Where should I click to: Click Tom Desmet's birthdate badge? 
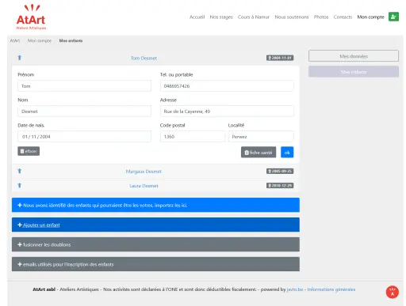tap(280, 58)
